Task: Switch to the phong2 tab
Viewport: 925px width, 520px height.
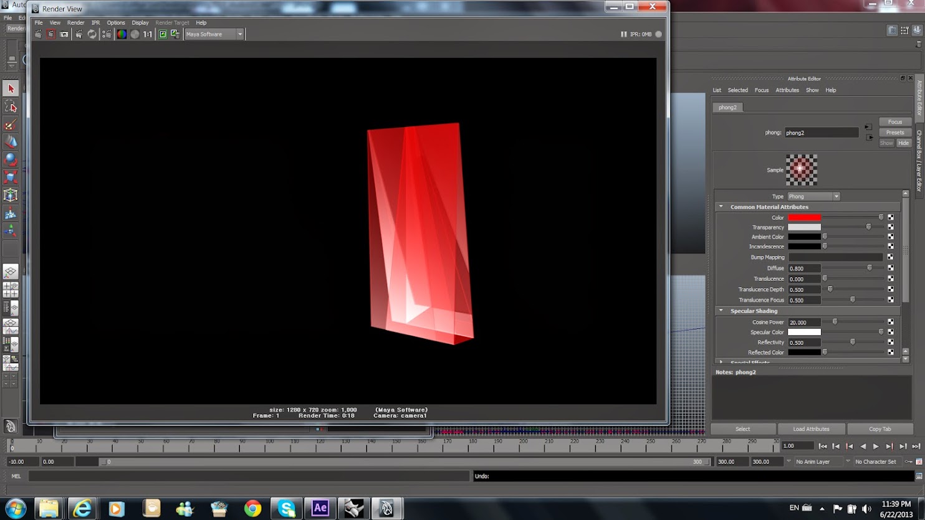Action: click(727, 107)
